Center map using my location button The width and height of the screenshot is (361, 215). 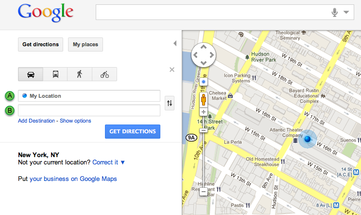pos(204,82)
